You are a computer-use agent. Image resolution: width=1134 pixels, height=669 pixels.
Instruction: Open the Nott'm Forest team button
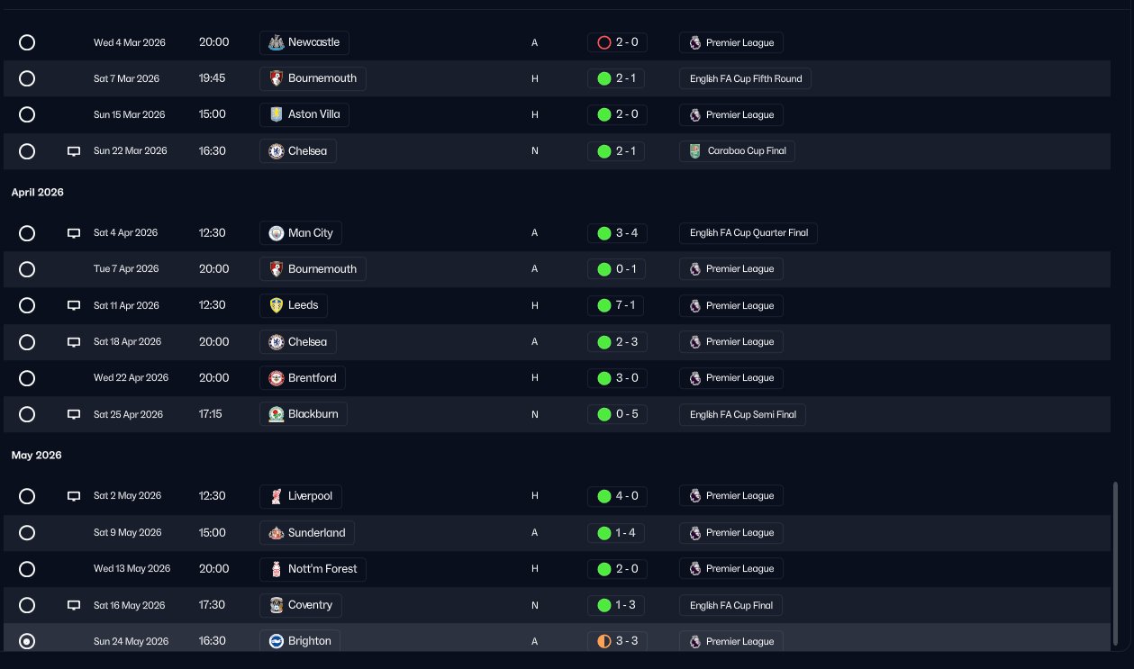(313, 568)
